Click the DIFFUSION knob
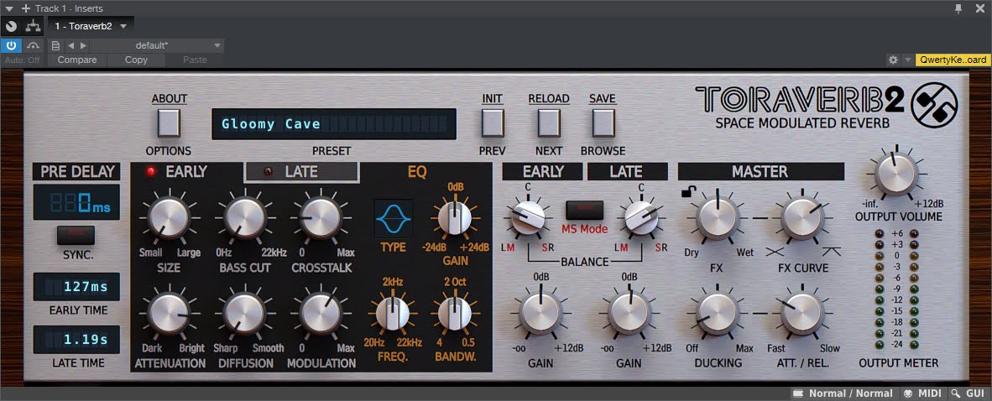Viewport: 992px width, 401px height. point(245,314)
